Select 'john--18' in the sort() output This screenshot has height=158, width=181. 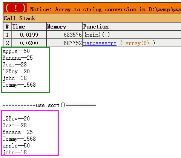pos(15,152)
